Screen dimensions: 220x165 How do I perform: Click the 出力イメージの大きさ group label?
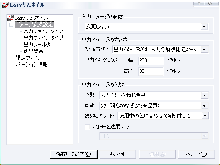tap(104, 40)
